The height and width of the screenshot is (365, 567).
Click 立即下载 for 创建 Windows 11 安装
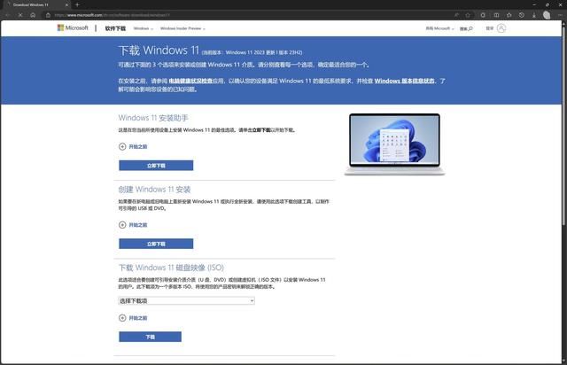(x=156, y=244)
